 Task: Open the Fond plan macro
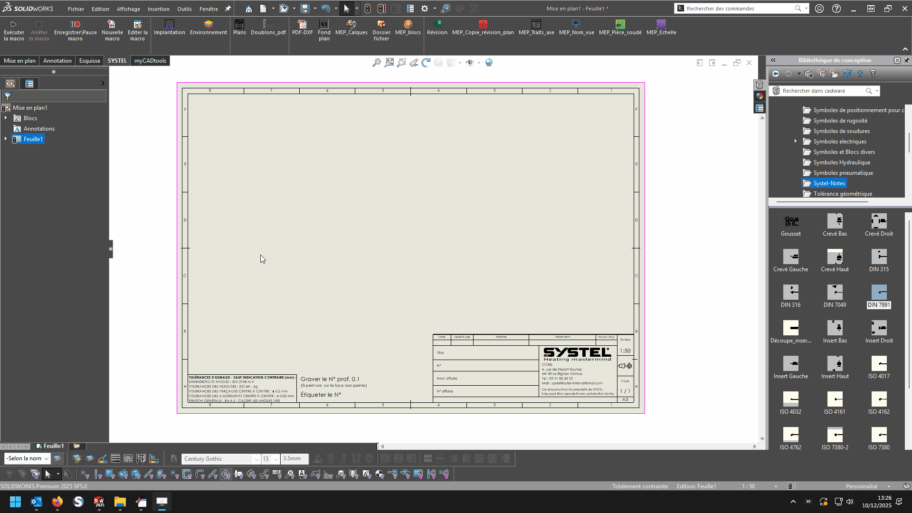[x=324, y=24]
